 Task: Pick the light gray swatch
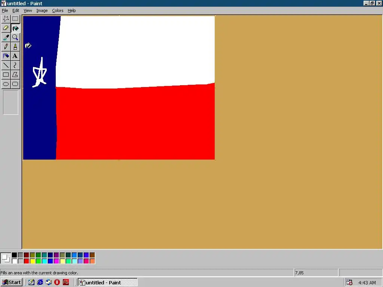(x=20, y=261)
